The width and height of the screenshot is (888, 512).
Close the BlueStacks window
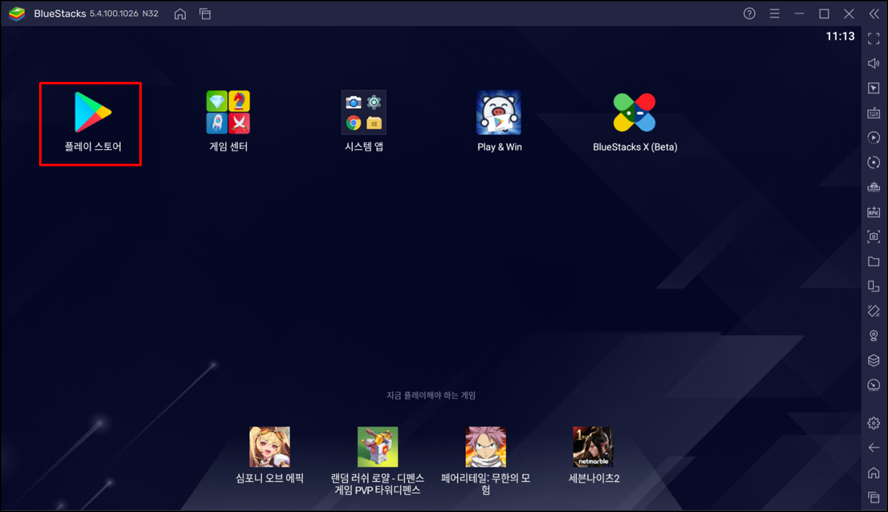coord(849,14)
